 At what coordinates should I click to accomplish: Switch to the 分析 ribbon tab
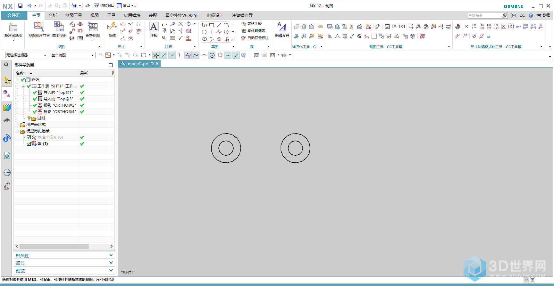(x=53, y=15)
